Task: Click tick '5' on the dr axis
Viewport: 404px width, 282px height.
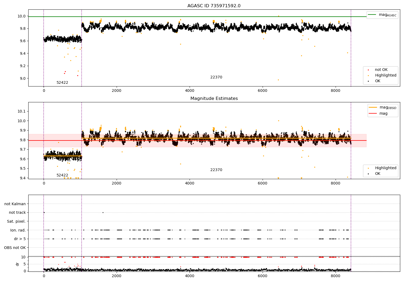Action: pyautogui.click(x=25, y=264)
